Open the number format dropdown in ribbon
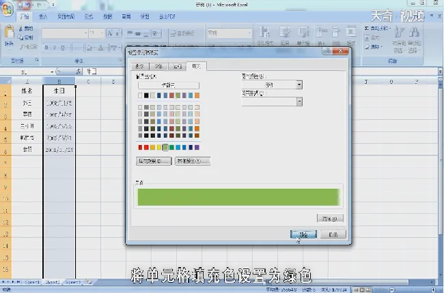This screenshot has width=444, height=293. pyautogui.click(x=249, y=33)
